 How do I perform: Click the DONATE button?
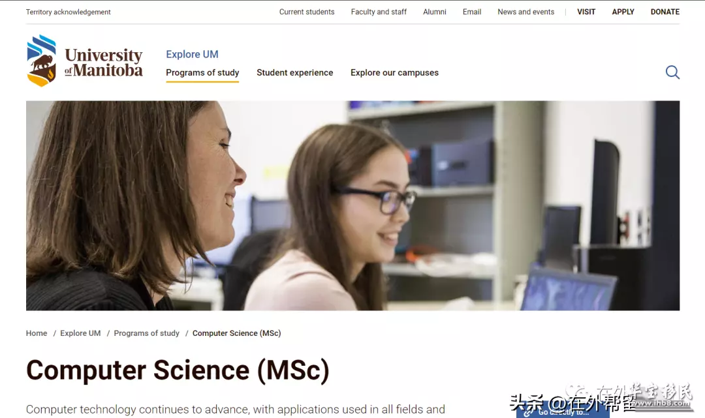pos(665,12)
